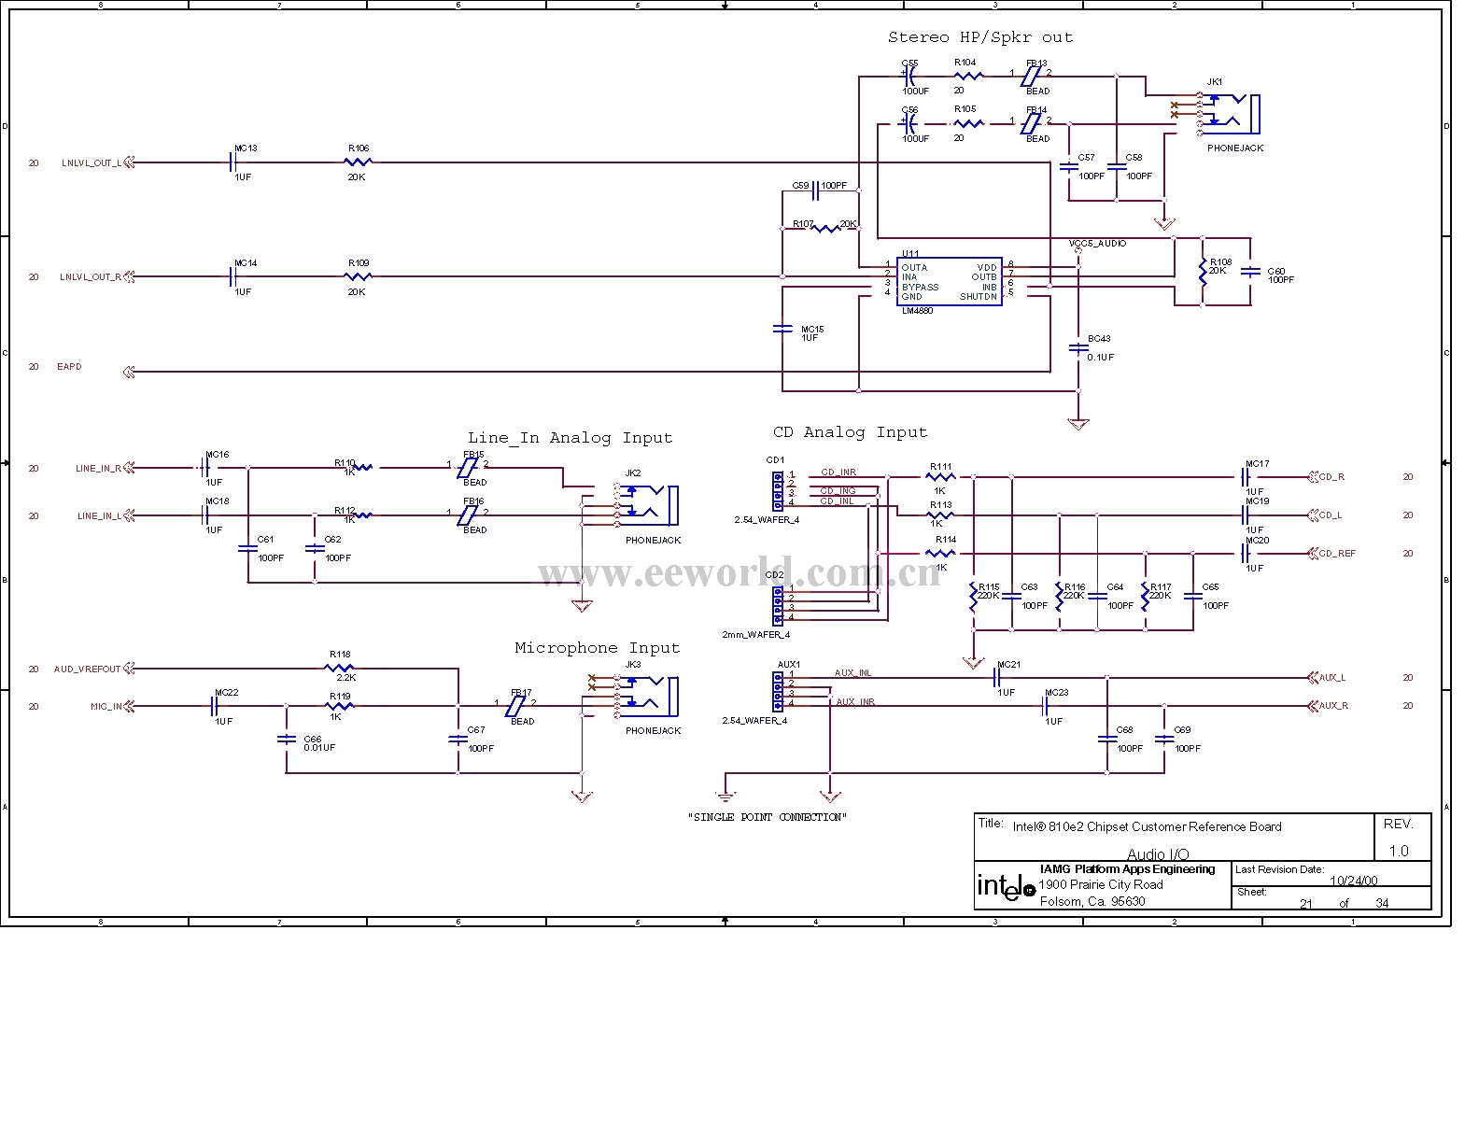Select the AUX1 wafer connector symbol
The image size is (1479, 1142).
(x=779, y=690)
